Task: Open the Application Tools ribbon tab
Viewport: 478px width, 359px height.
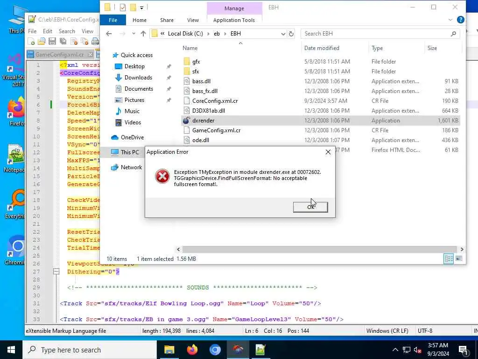Action: 234,20
